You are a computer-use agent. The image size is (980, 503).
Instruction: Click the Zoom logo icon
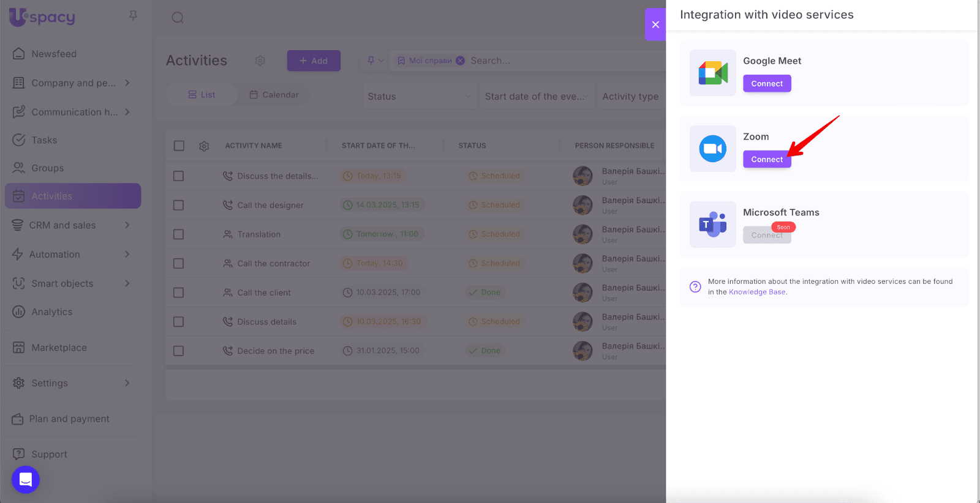[x=713, y=149]
